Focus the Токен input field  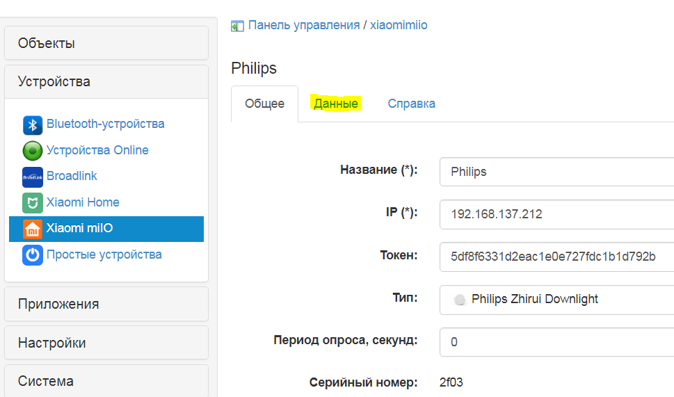point(556,256)
